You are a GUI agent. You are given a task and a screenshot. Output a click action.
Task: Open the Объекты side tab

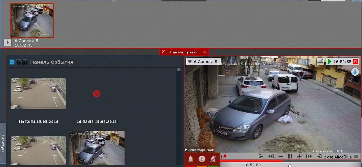pos(3,144)
